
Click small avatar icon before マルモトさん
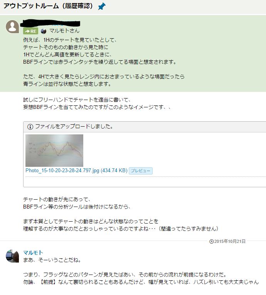[44, 31]
